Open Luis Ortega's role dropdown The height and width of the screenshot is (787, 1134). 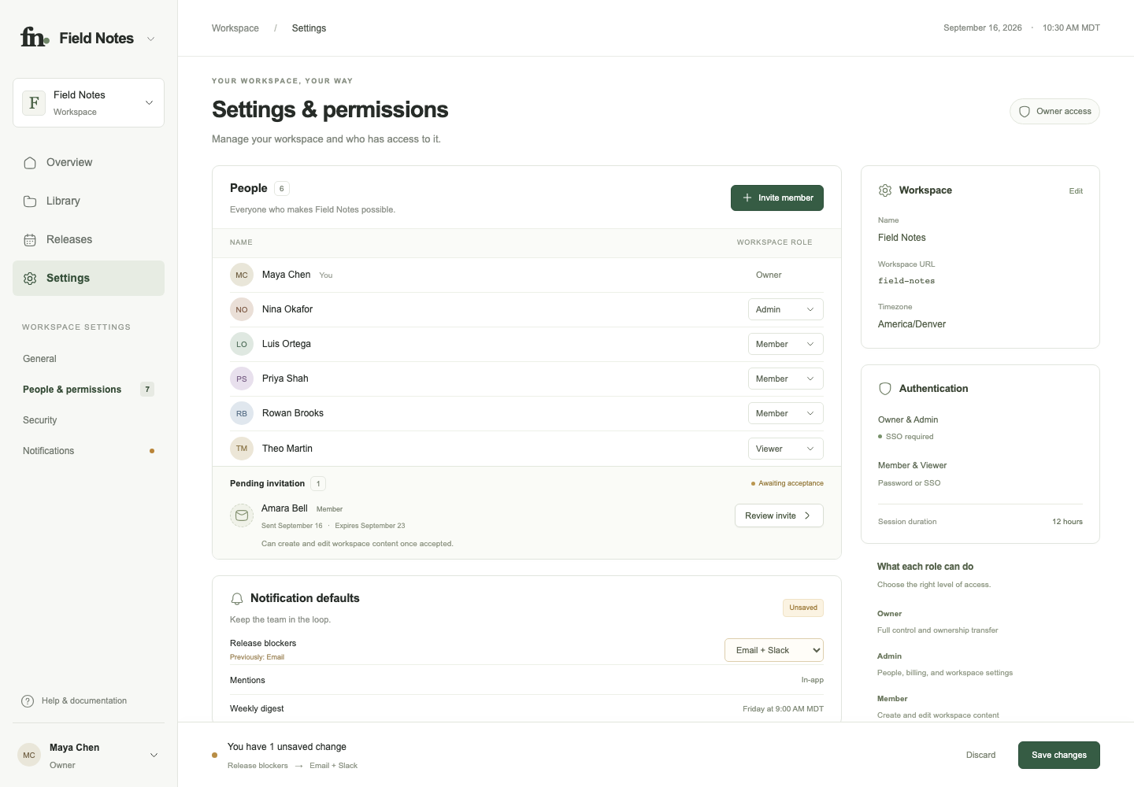[785, 344]
